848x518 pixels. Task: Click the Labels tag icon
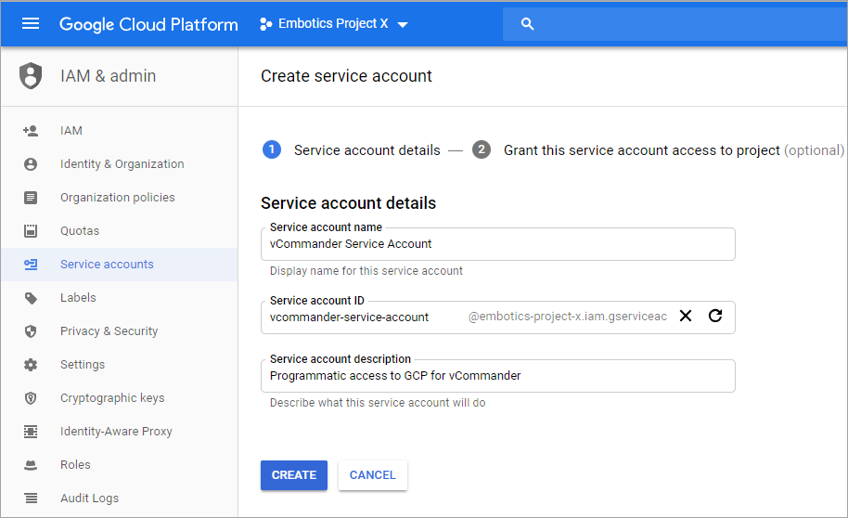[x=31, y=298]
